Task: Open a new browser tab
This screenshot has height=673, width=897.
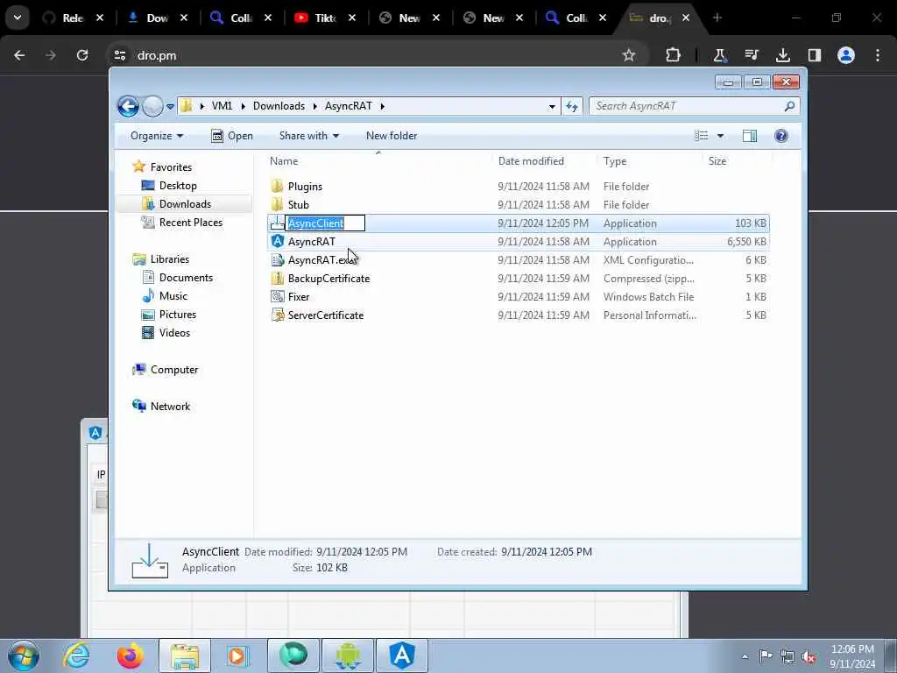Action: point(717,18)
